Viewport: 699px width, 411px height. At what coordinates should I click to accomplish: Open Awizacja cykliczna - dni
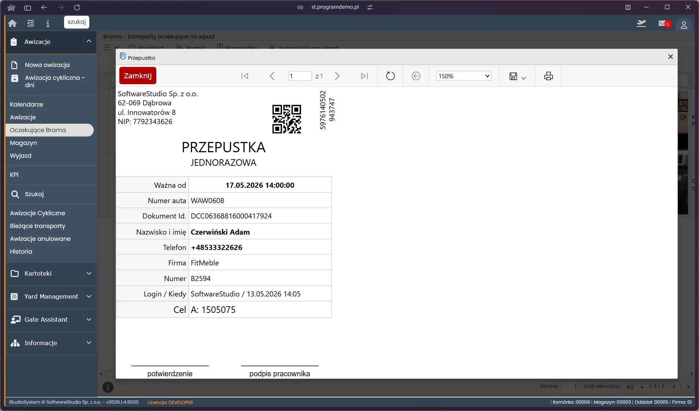(55, 81)
